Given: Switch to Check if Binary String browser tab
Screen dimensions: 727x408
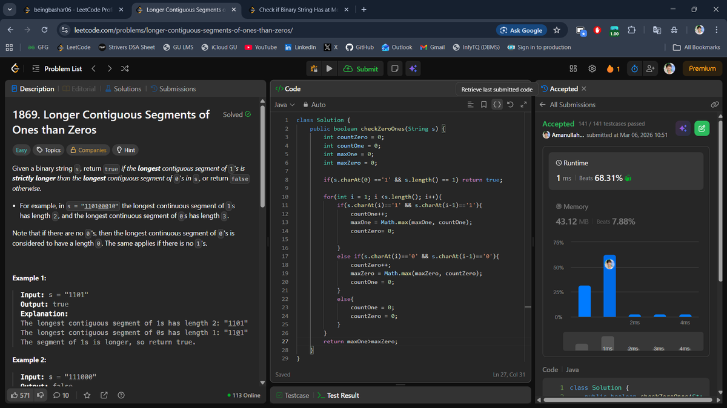Looking at the screenshot, I should tap(298, 10).
